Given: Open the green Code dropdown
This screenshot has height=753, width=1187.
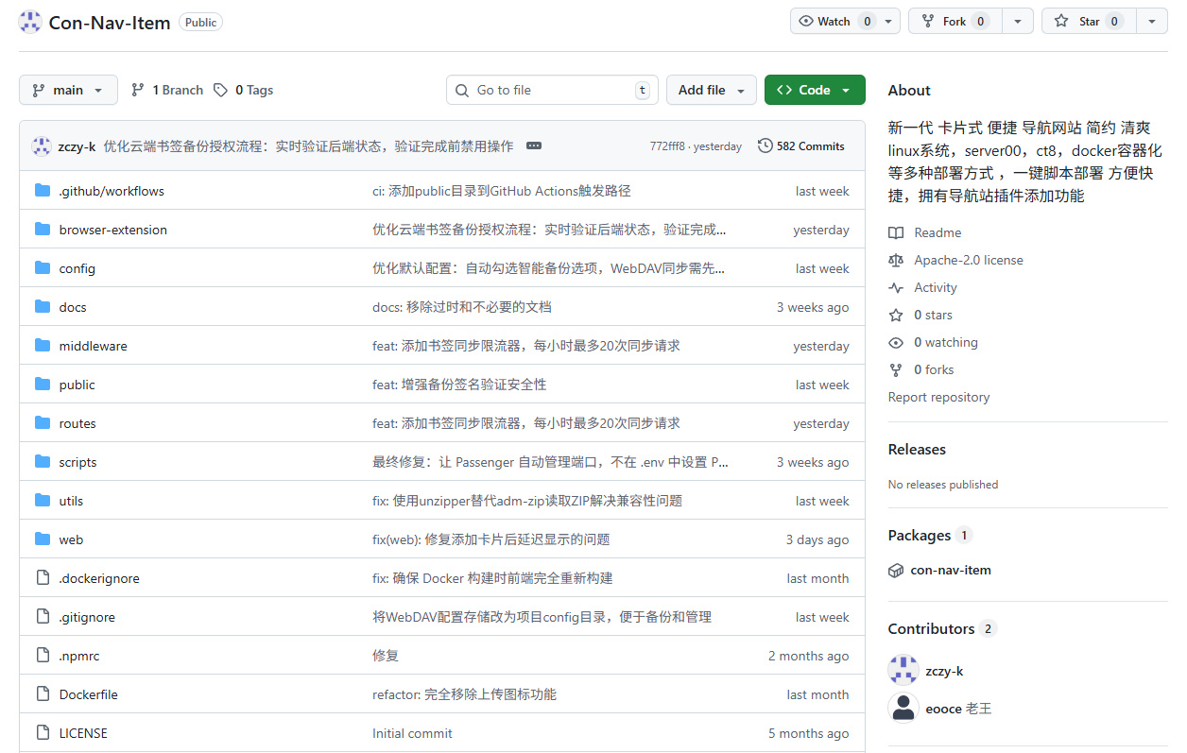Looking at the screenshot, I should tap(815, 91).
